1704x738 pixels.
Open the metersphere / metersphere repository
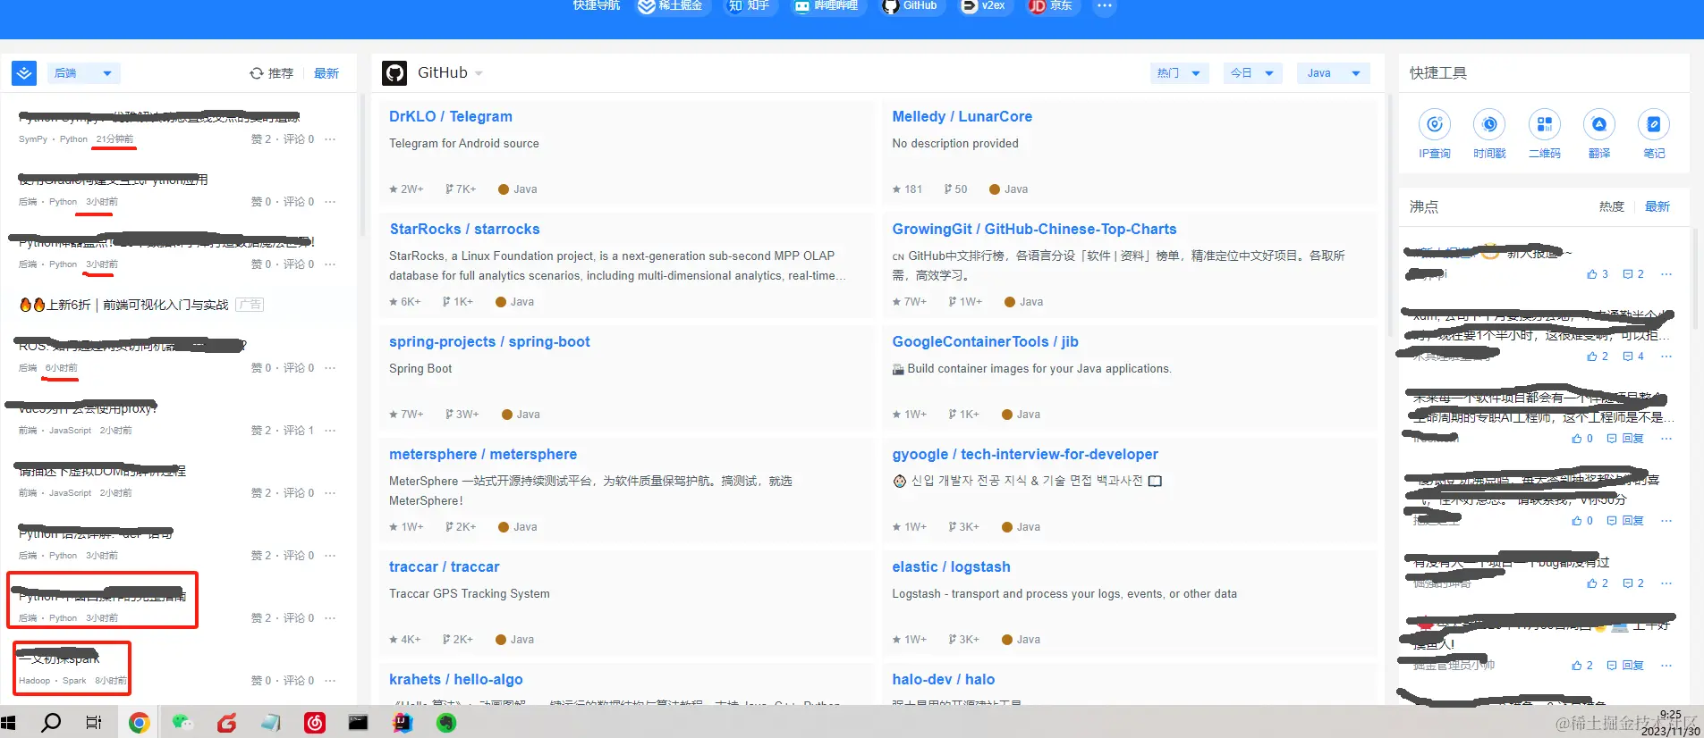coord(483,454)
